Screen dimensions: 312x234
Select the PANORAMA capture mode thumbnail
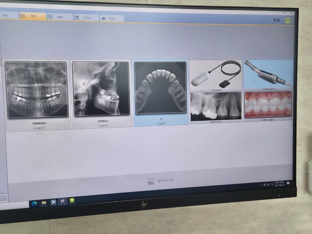tap(37, 96)
